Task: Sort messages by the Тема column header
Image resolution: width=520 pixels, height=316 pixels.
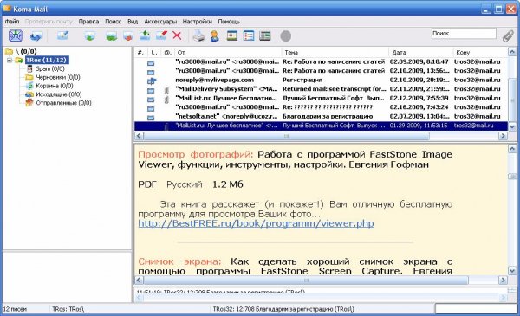Action: click(335, 52)
